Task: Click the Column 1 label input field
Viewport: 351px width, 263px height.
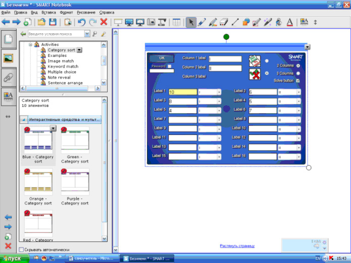Action: 225,59
